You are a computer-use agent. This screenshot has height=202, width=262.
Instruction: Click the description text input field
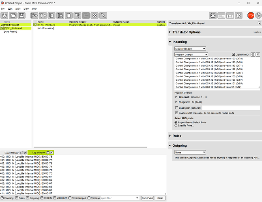click(231, 108)
